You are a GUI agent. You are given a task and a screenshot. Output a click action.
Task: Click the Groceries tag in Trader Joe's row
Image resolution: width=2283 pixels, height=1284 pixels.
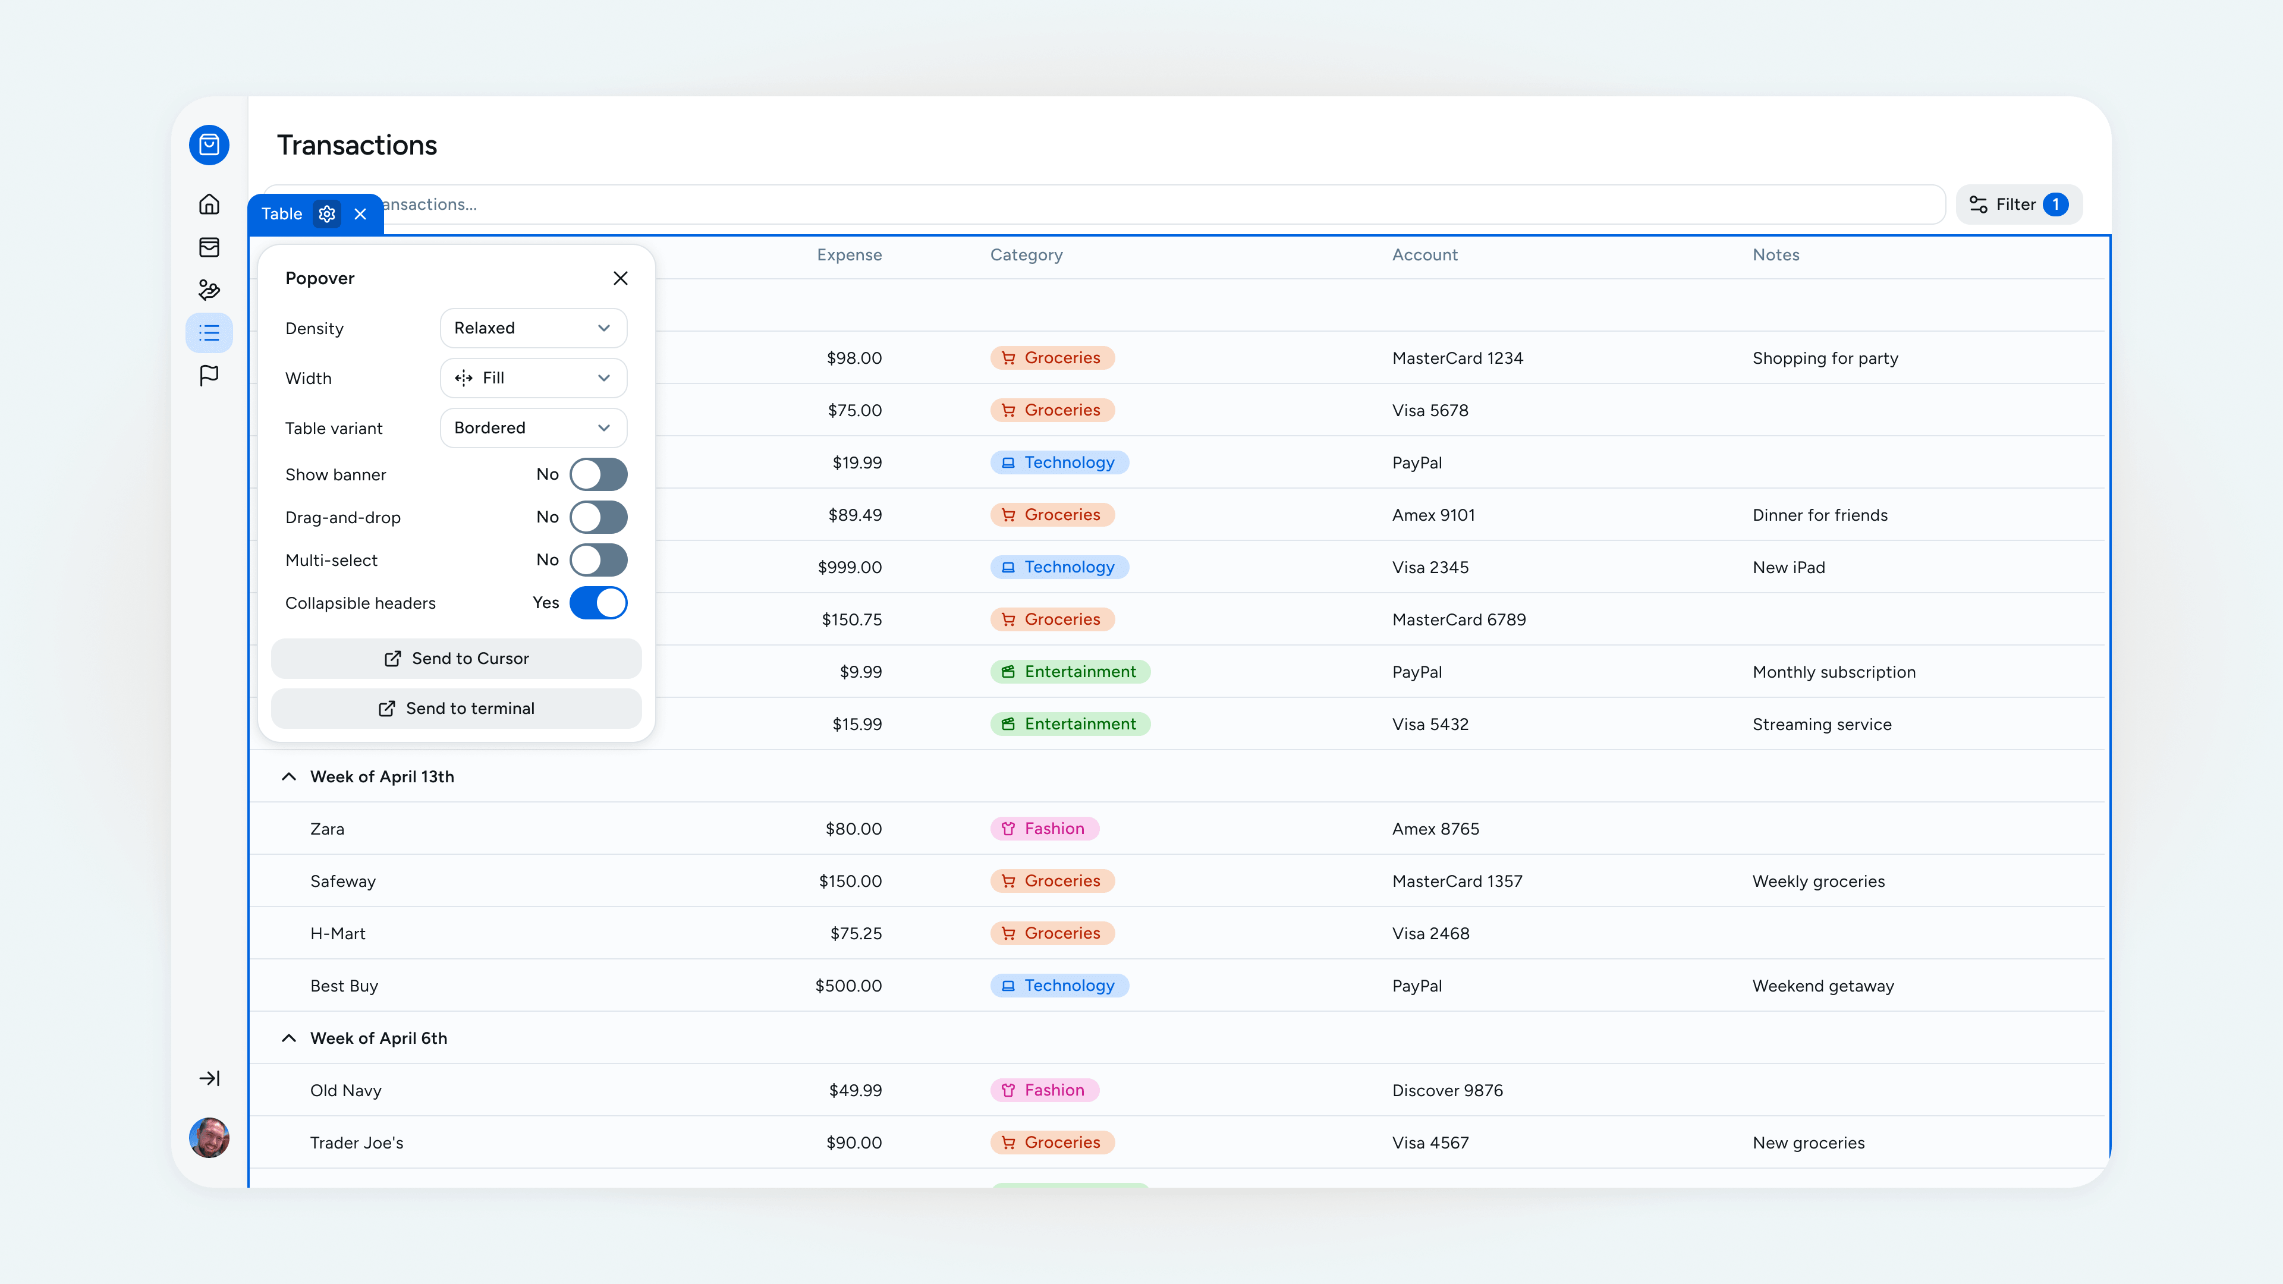coord(1052,1142)
